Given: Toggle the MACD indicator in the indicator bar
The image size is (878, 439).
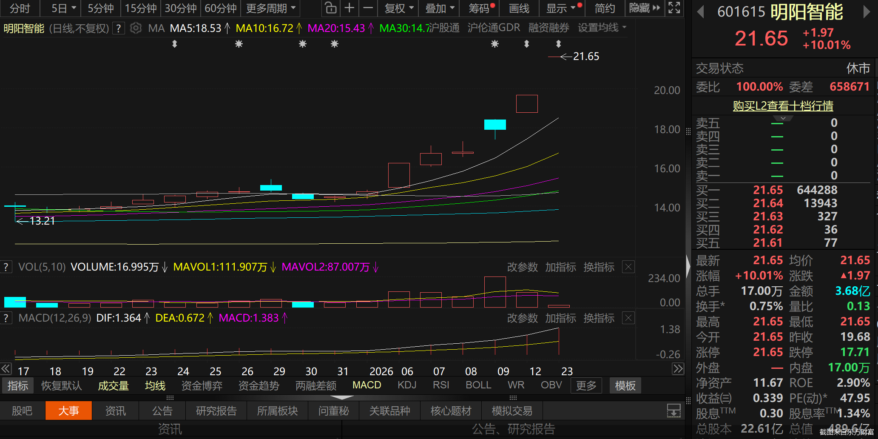Looking at the screenshot, I should click(x=367, y=385).
